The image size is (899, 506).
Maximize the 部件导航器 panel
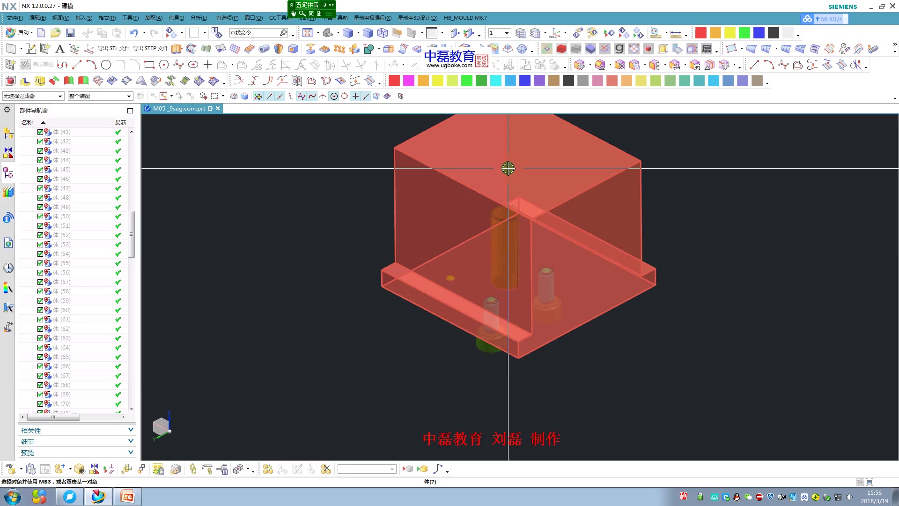click(x=130, y=111)
